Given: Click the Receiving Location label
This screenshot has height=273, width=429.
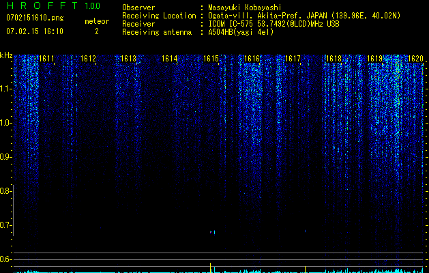Looking at the screenshot, I should point(159,16).
